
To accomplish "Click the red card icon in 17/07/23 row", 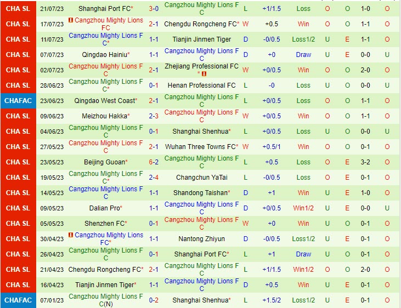I will [x=71, y=20].
